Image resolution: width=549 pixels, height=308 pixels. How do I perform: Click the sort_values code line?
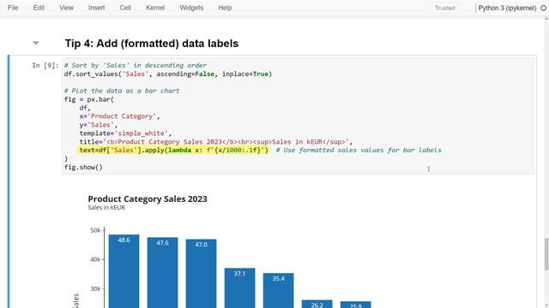[168, 74]
